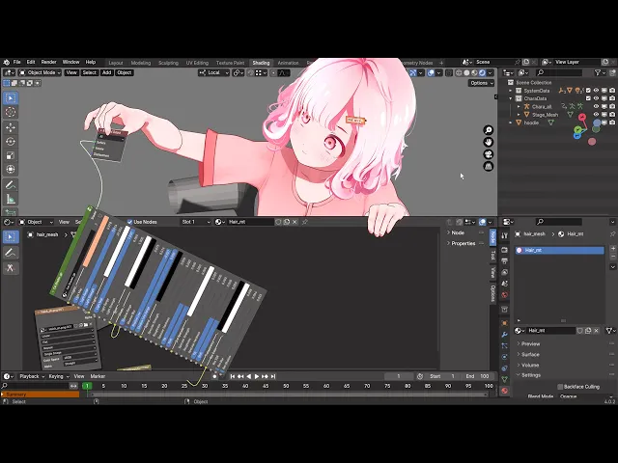Toggle the camera view gizmo

click(x=489, y=154)
